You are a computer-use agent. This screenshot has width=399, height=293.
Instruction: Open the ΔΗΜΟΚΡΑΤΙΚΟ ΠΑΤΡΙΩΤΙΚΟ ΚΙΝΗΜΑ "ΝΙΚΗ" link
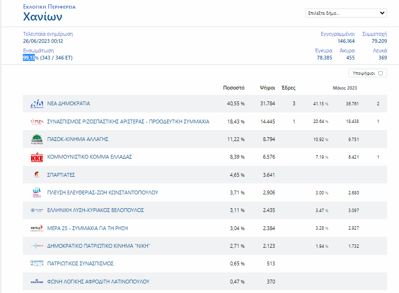point(99,246)
